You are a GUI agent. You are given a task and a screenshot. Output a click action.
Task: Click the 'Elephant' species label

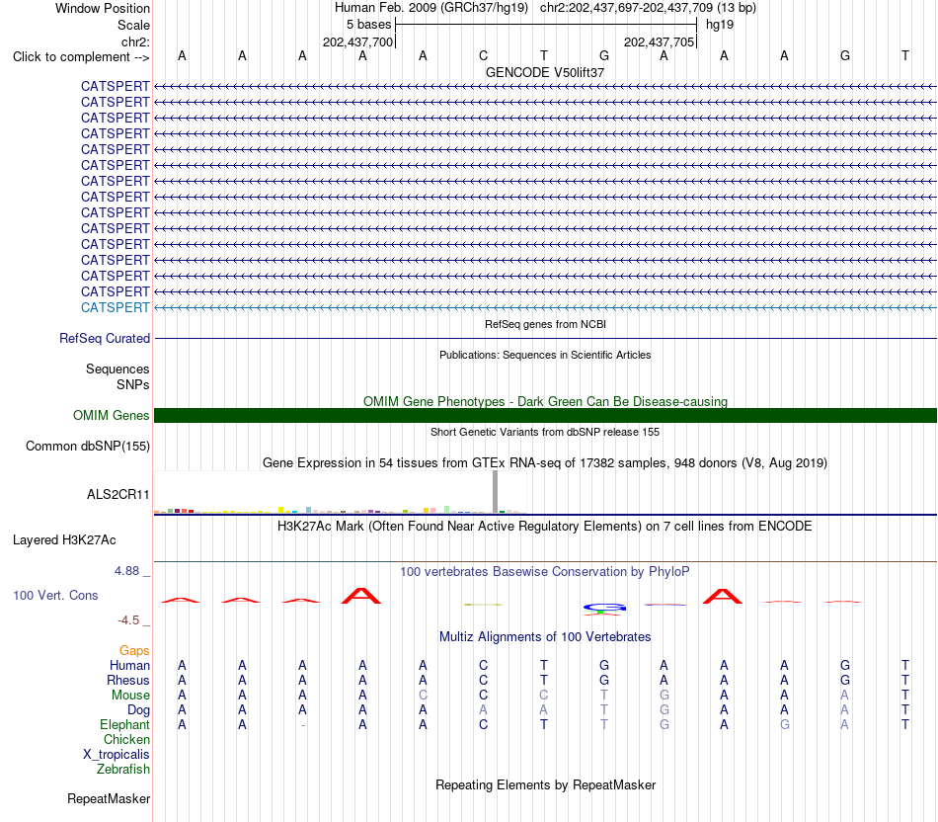pyautogui.click(x=124, y=725)
